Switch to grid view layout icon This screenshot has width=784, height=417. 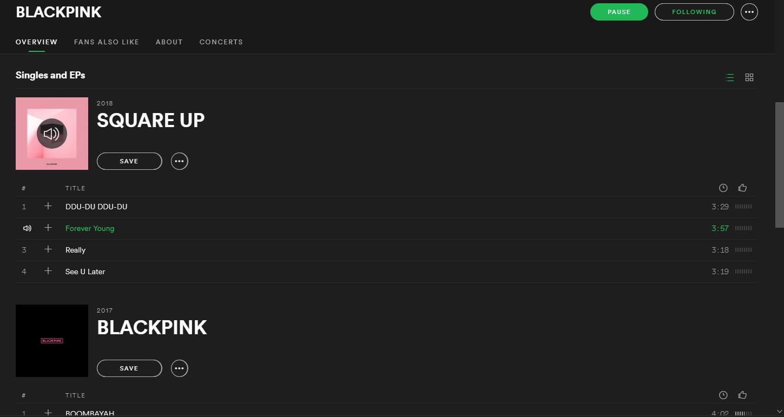pos(749,77)
